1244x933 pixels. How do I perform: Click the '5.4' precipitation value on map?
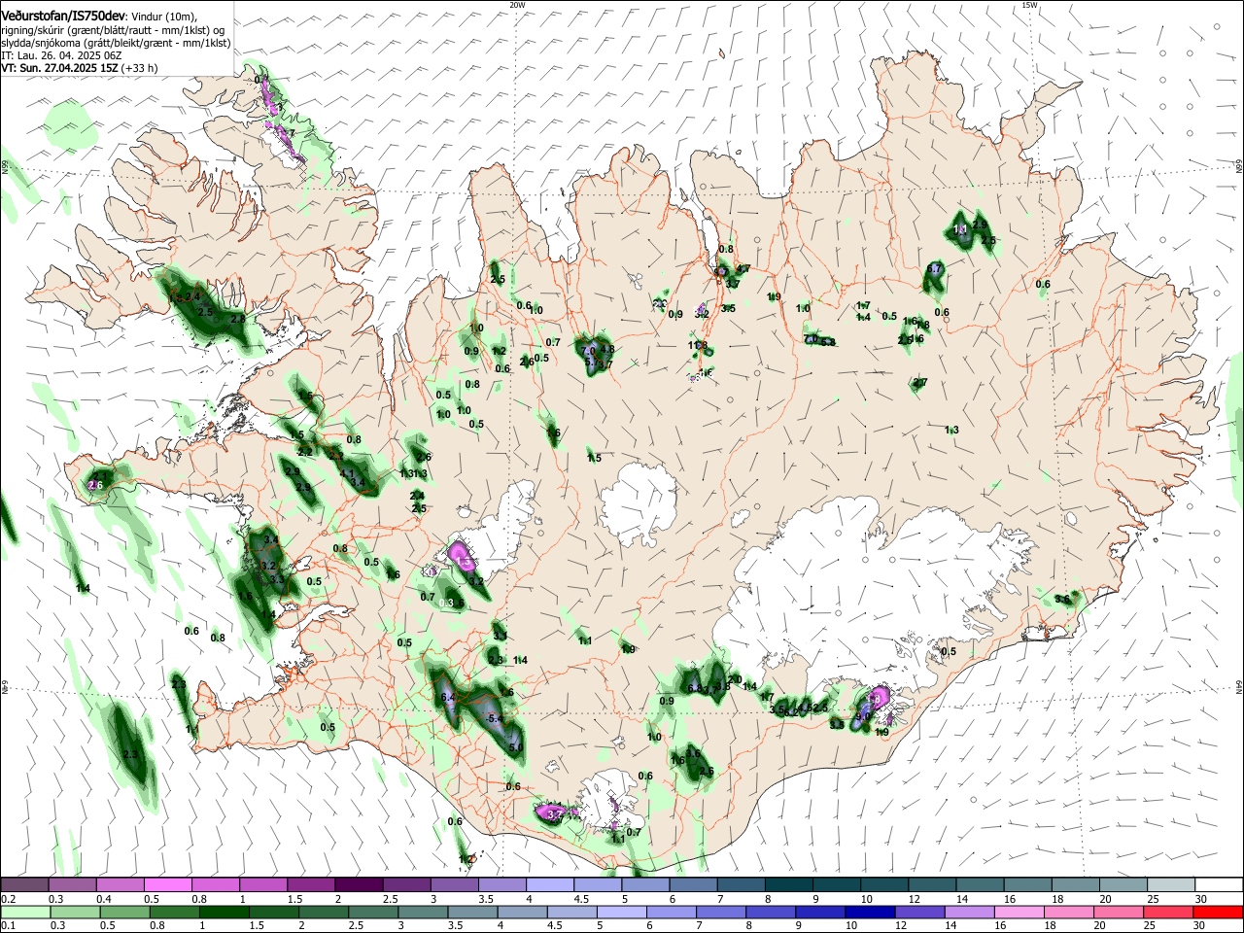tap(495, 718)
